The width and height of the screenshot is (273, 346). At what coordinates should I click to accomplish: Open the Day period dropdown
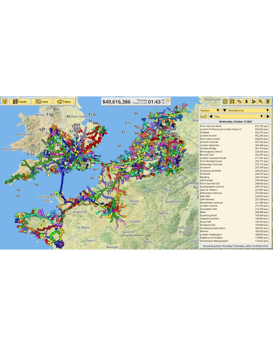pyautogui.click(x=239, y=116)
